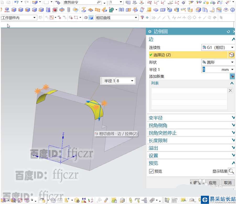The width and height of the screenshot is (236, 204).
Task: Click the pyramid-shaped solid icon
Action: tap(226, 10)
